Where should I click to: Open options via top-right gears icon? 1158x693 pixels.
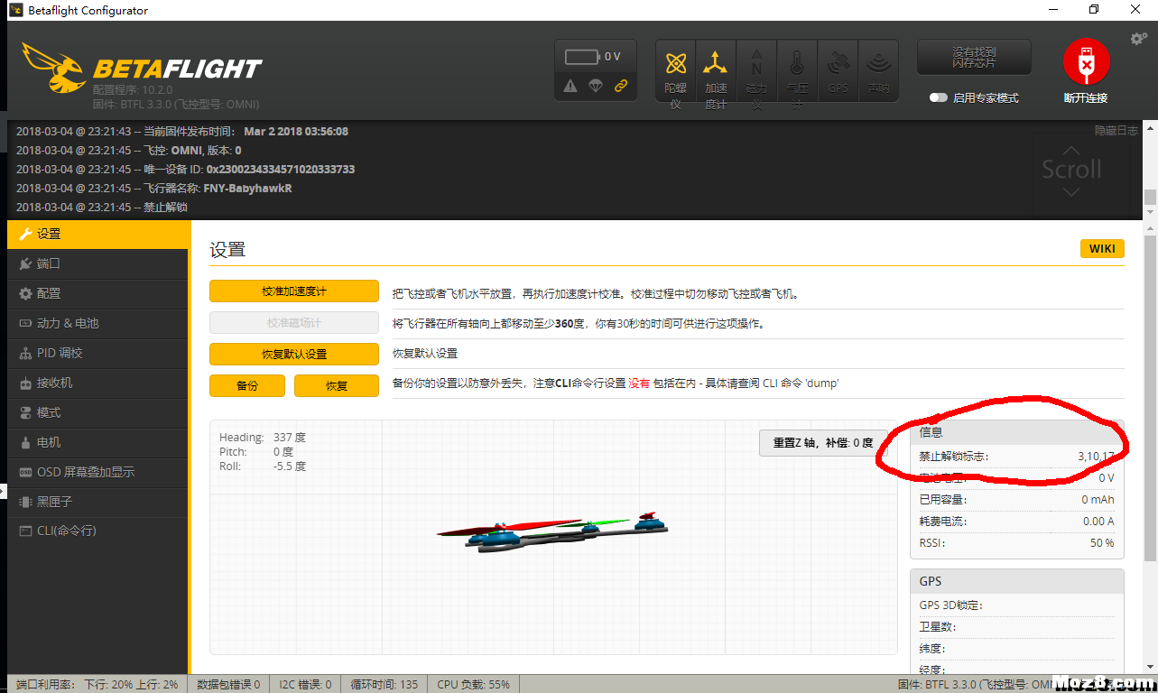pyautogui.click(x=1139, y=39)
